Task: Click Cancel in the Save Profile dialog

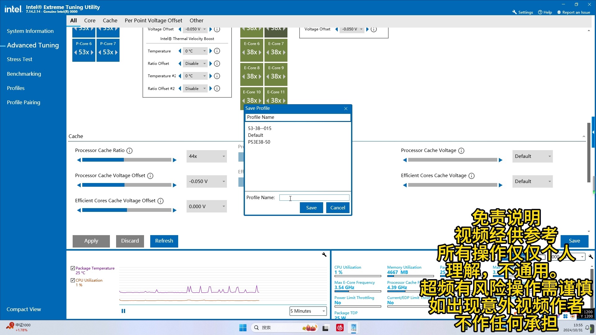Action: [338, 208]
